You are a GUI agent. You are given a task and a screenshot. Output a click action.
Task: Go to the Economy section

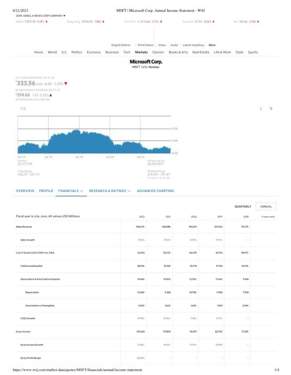tap(94, 52)
